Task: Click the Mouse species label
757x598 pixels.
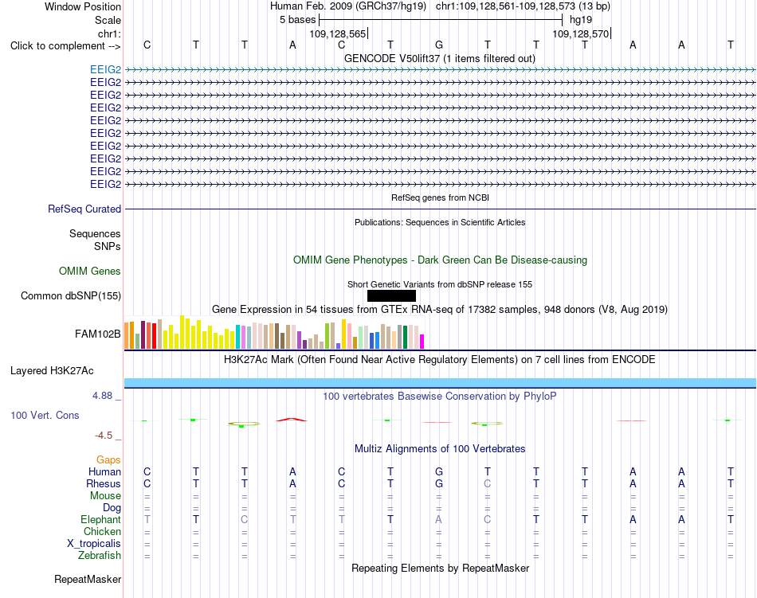Action: (105, 496)
